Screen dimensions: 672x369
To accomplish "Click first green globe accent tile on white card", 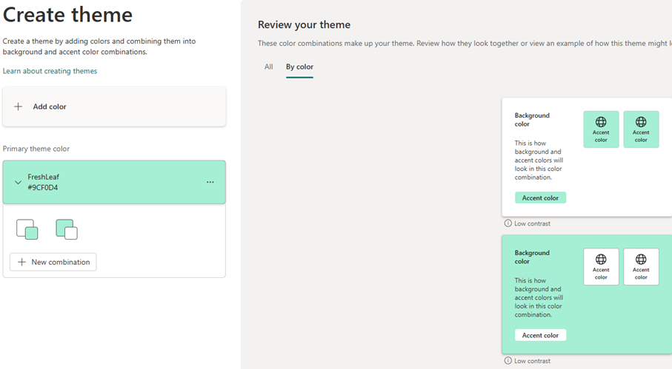I will pos(601,129).
